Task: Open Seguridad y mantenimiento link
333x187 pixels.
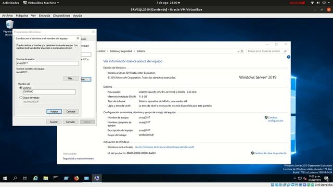Action: [78, 158]
